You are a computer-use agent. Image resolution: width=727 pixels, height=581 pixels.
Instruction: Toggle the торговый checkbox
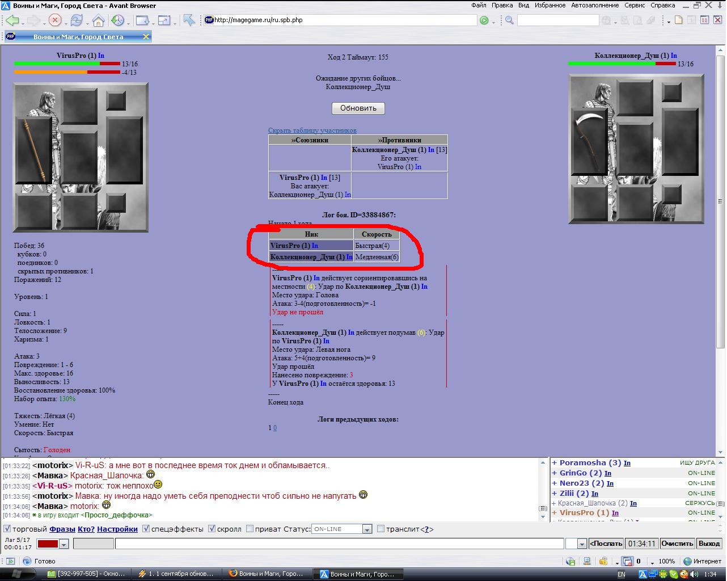(7, 529)
